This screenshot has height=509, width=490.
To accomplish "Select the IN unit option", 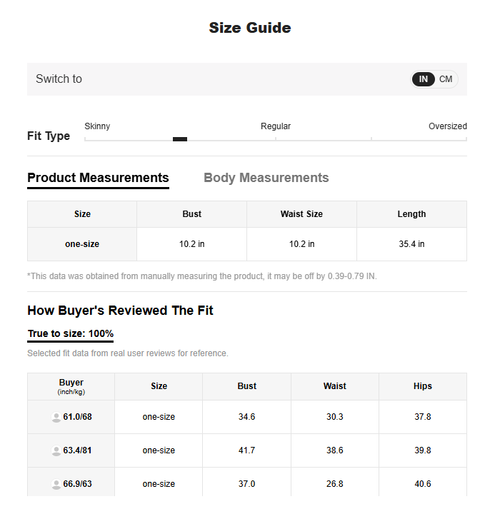I will point(424,79).
